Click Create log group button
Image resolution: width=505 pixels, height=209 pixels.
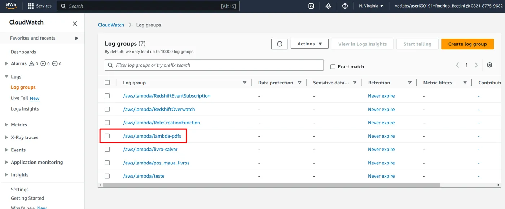467,44
